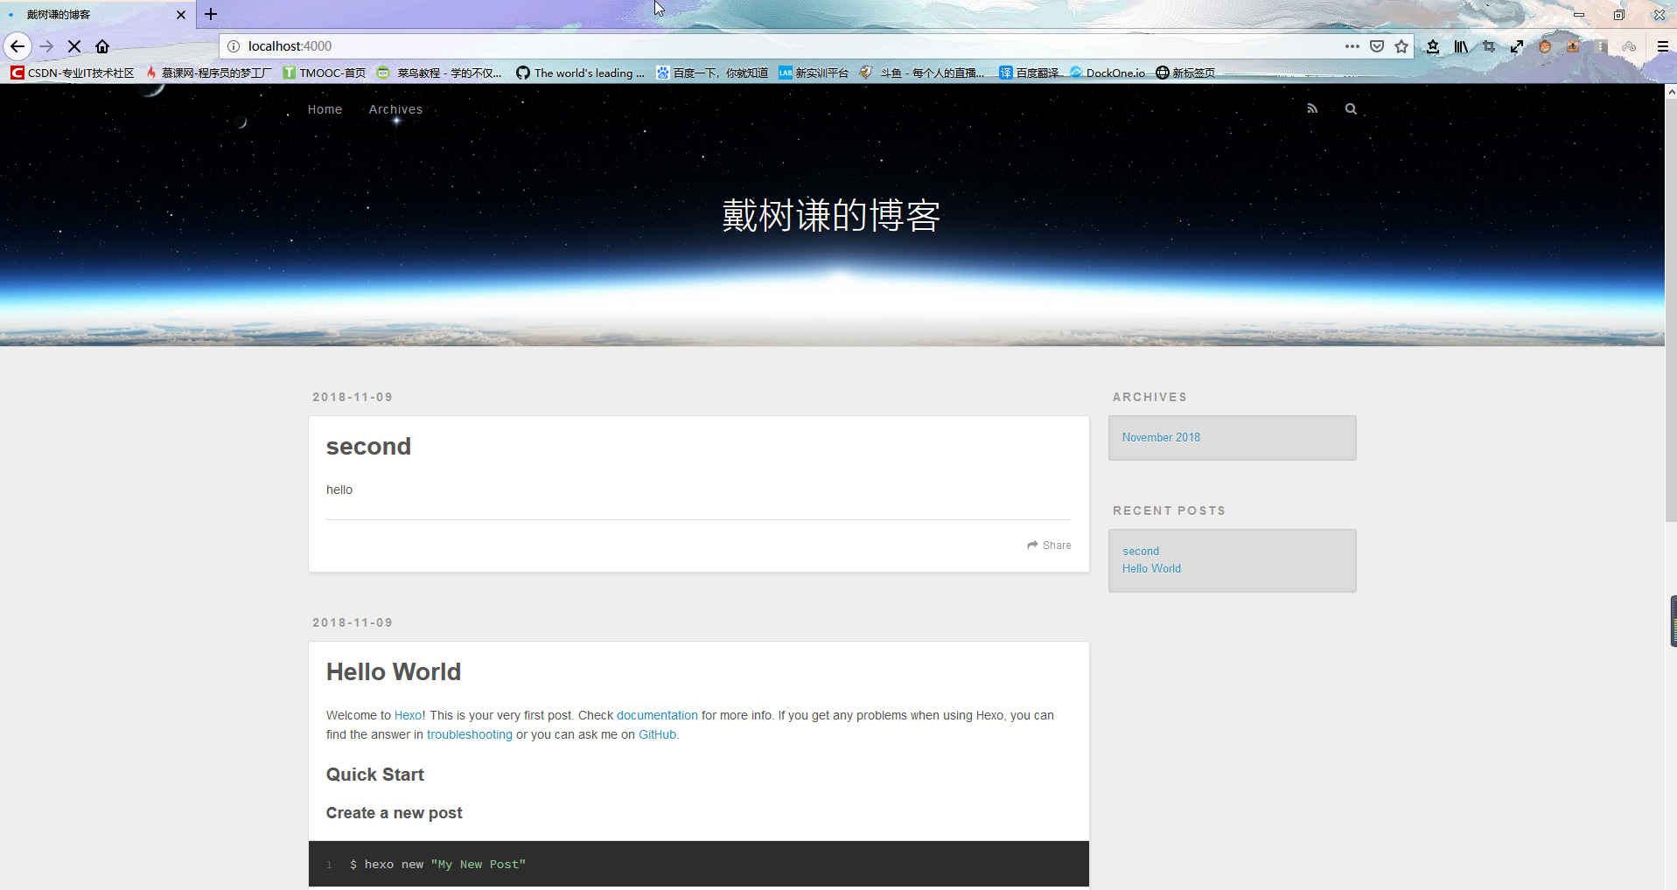Image resolution: width=1677 pixels, height=890 pixels.
Task: Open the 百度一下 bookmark
Action: (712, 73)
